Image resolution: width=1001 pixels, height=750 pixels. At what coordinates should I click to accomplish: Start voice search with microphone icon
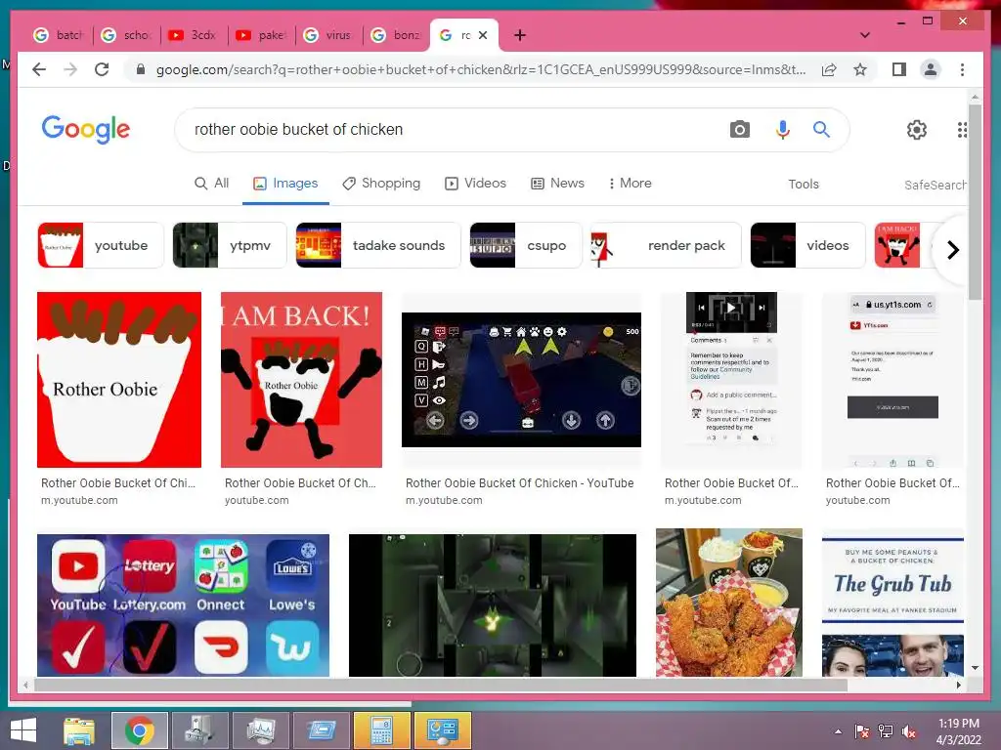[x=782, y=130]
